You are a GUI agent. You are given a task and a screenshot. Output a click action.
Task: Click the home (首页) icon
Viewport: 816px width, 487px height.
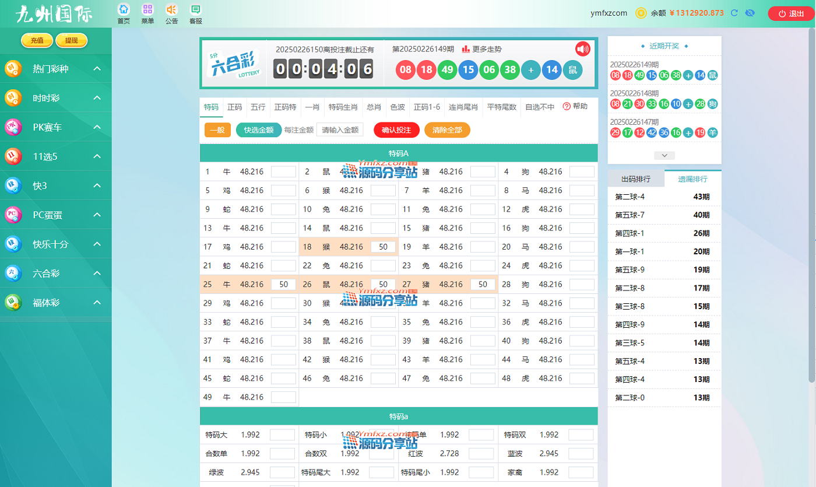coord(124,10)
